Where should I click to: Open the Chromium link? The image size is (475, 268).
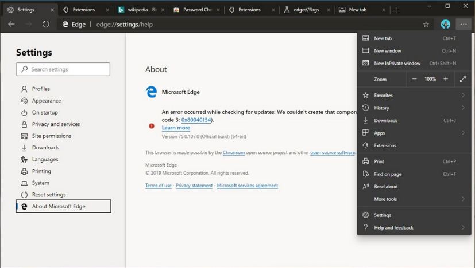click(234, 152)
